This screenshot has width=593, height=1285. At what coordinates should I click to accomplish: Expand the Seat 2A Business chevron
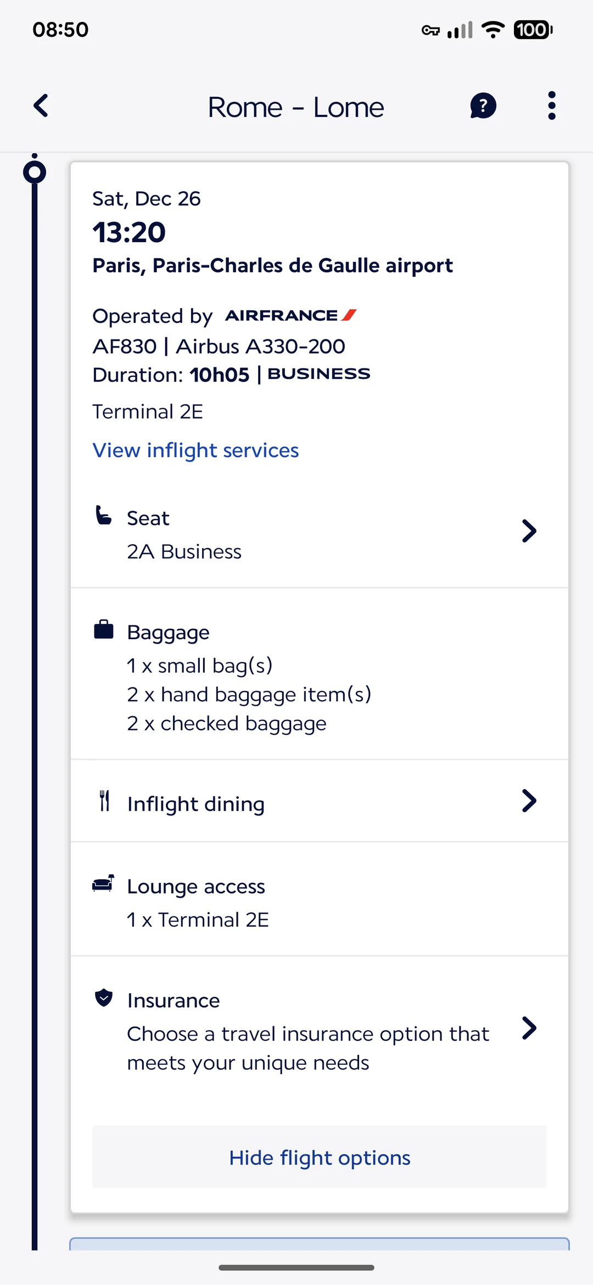(x=528, y=531)
